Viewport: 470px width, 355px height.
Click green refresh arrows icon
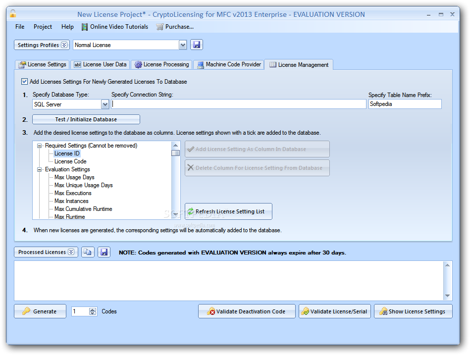click(x=191, y=211)
